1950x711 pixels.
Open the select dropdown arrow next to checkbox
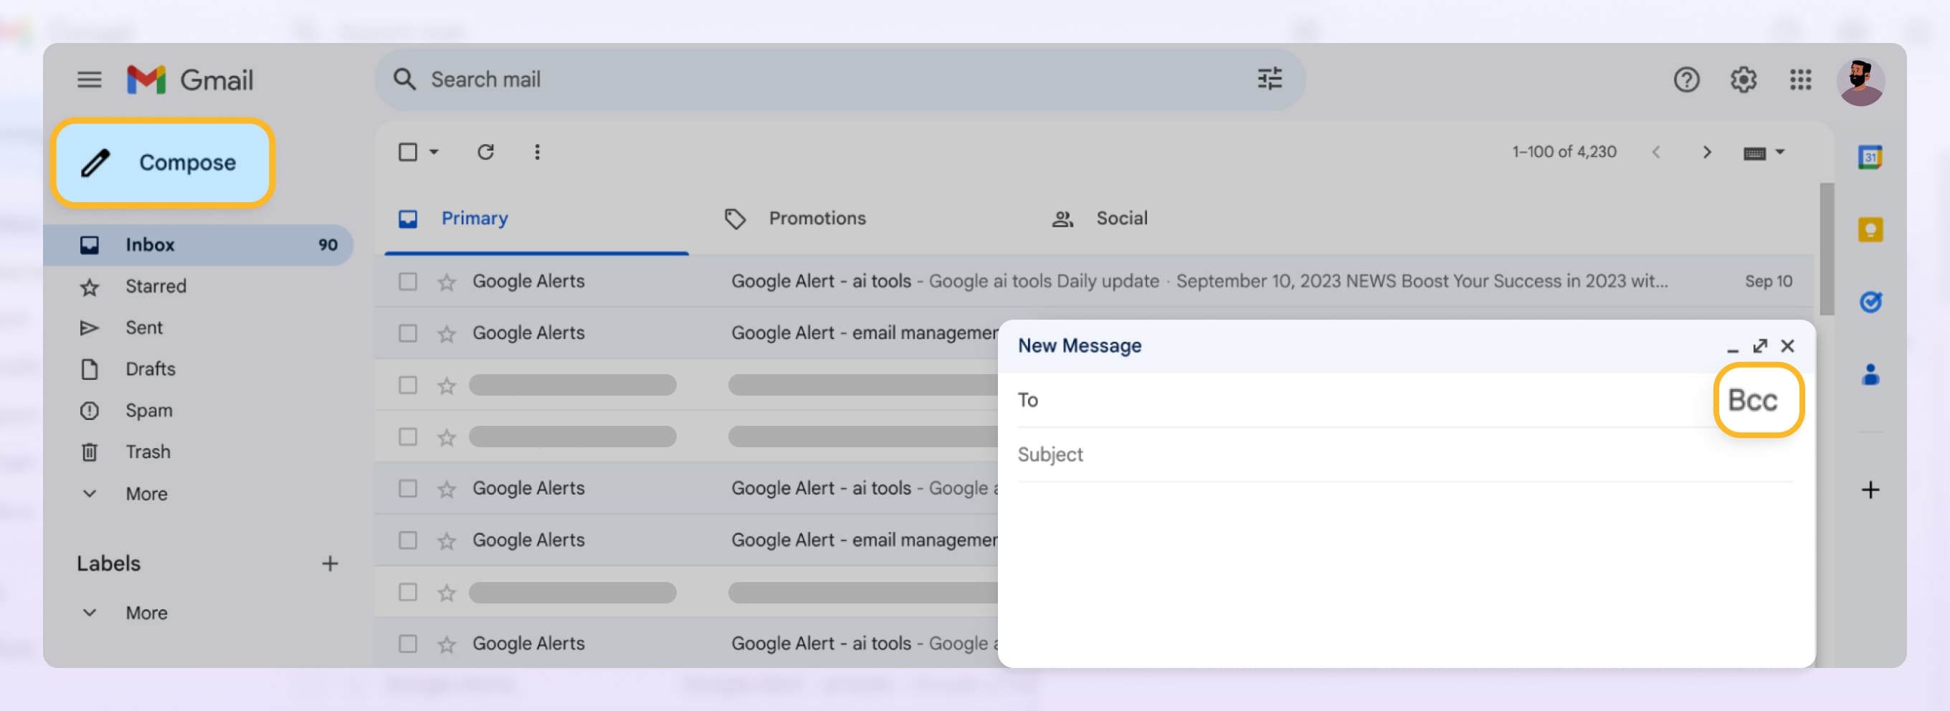pos(432,152)
